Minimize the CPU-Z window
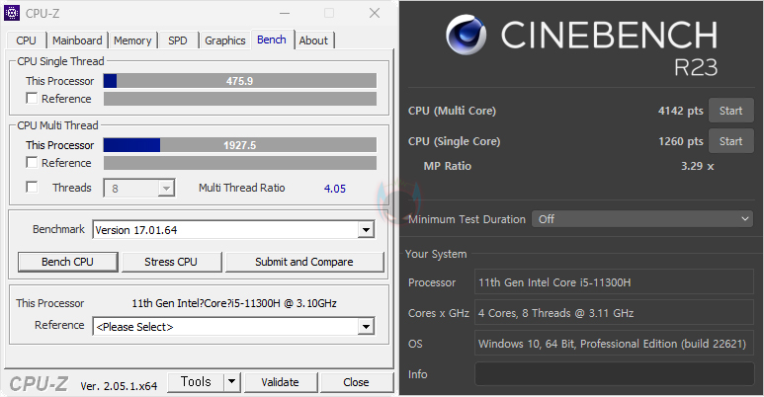Viewport: 764px width, 397px height. click(285, 13)
